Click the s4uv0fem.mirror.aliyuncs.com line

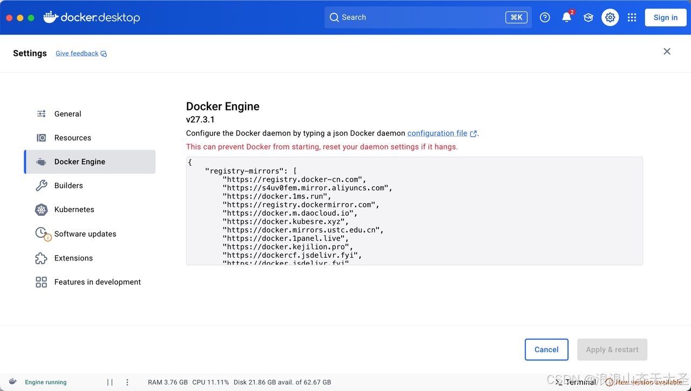pos(308,188)
